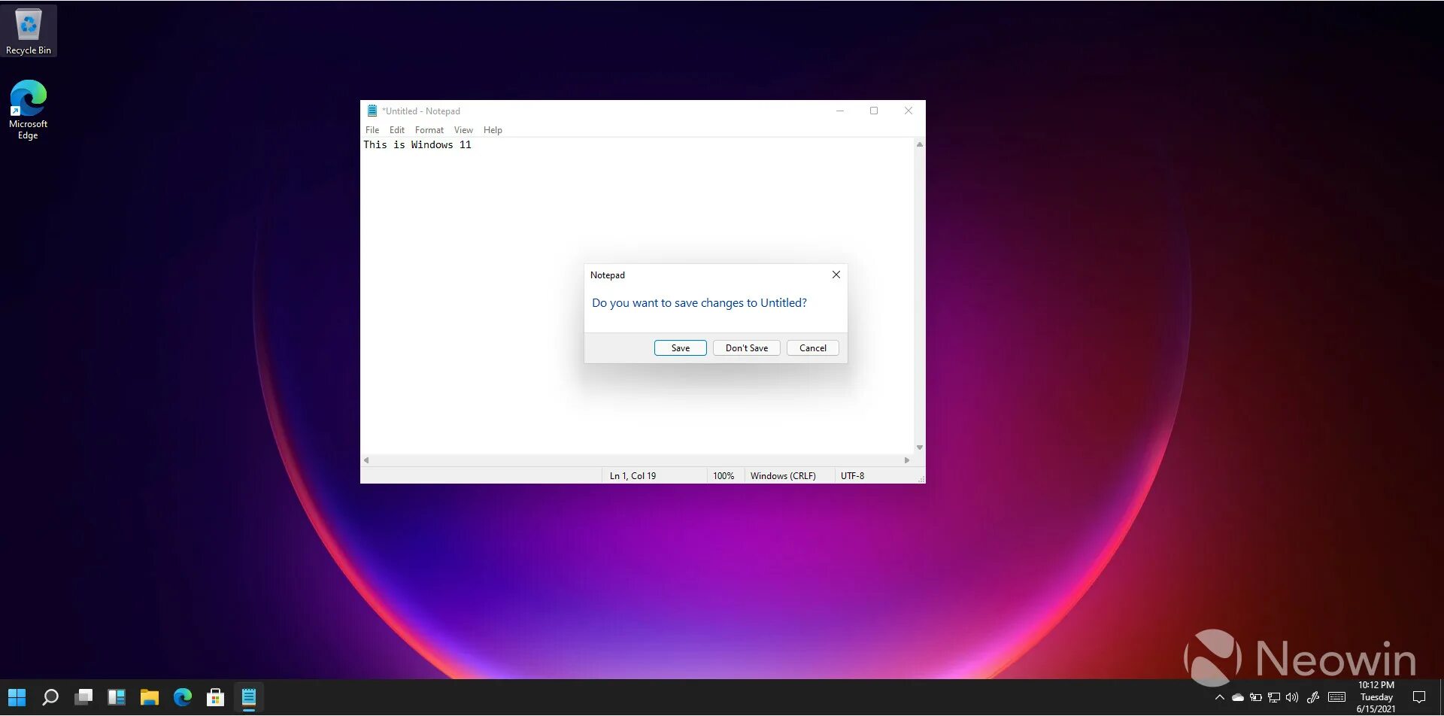Click the 100% zoom status entry

pos(724,476)
